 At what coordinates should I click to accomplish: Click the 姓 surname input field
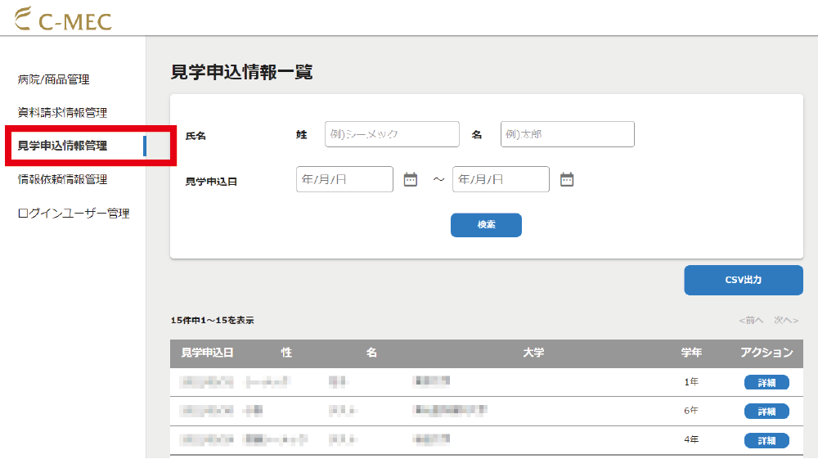(x=392, y=134)
